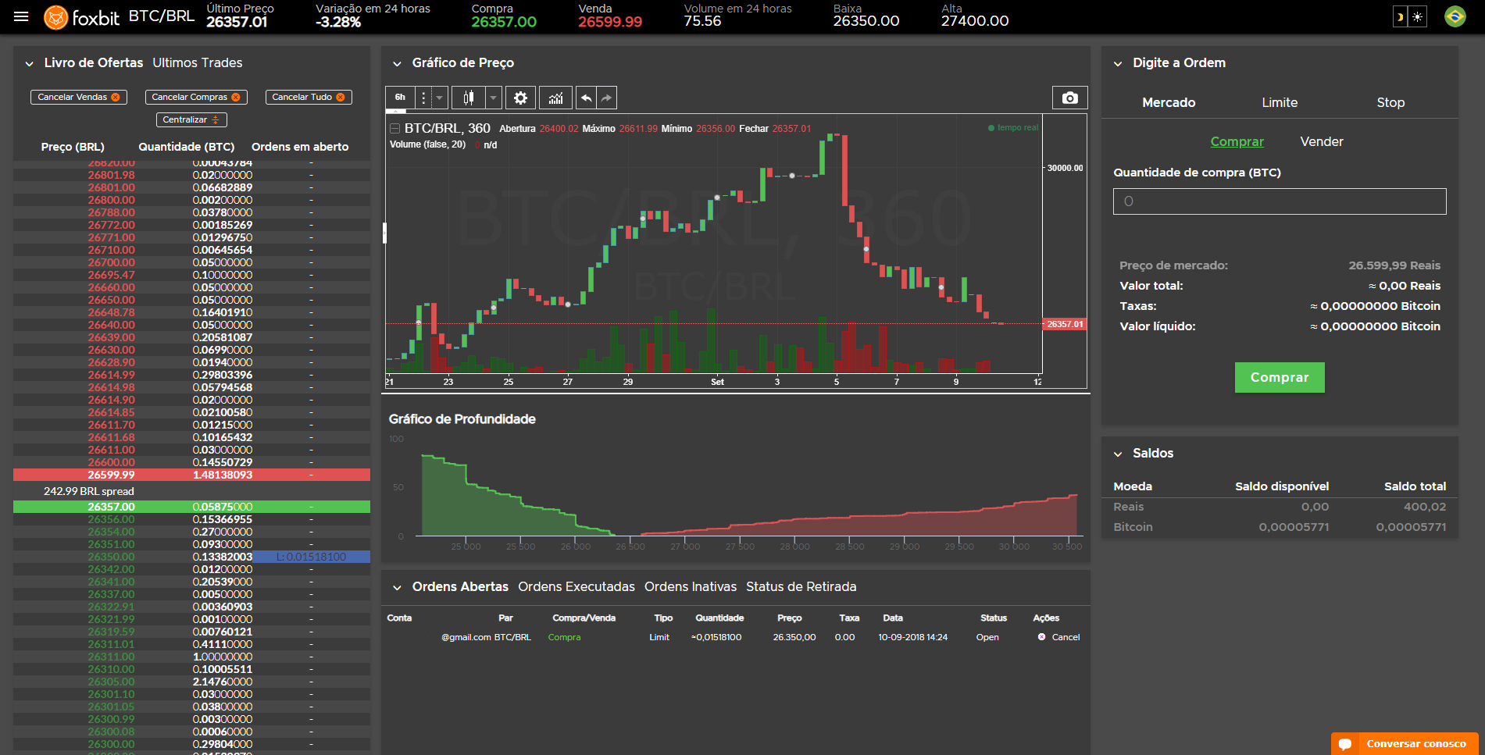Undo last chart action

[586, 98]
